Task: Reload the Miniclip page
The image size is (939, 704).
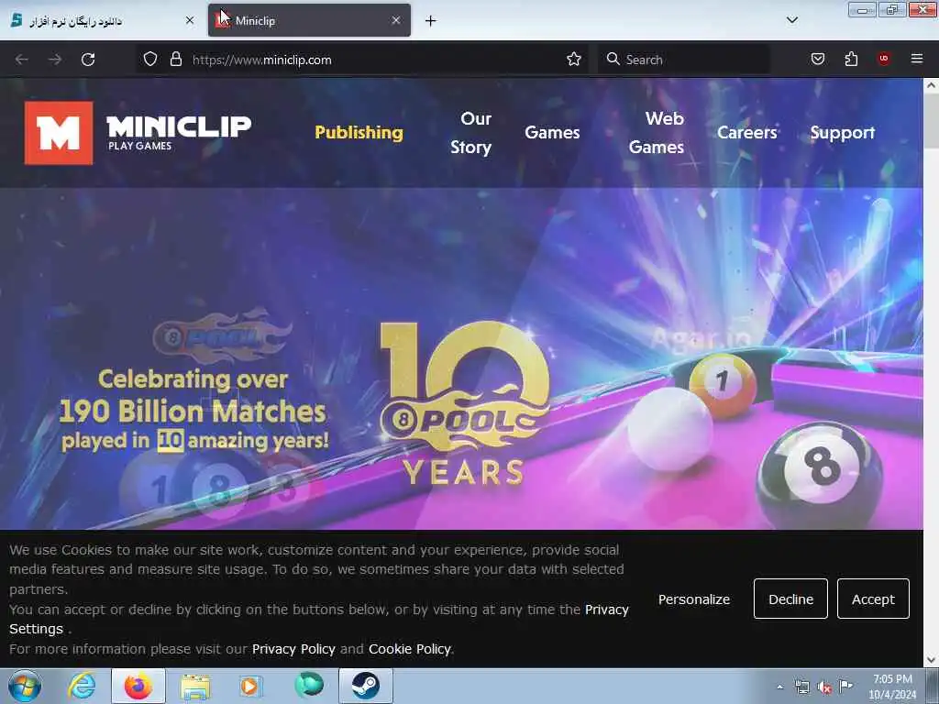Action: pyautogui.click(x=88, y=60)
